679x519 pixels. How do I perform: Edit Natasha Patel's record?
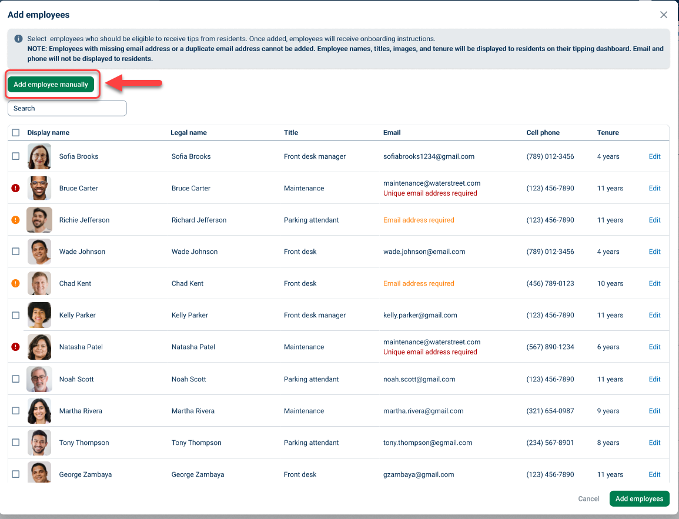[654, 347]
